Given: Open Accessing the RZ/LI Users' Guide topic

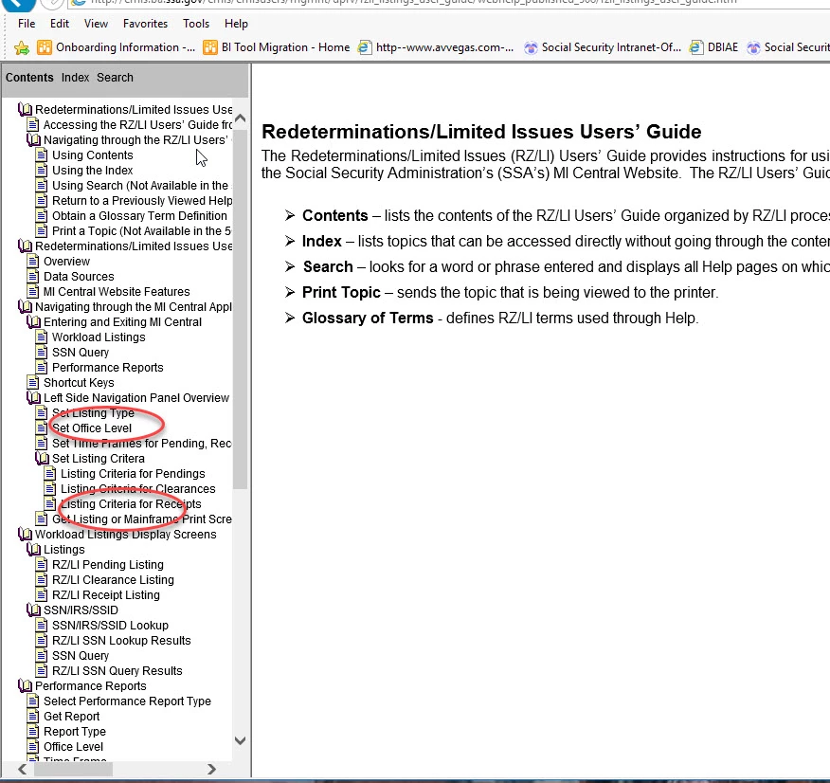Looking at the screenshot, I should (x=137, y=125).
